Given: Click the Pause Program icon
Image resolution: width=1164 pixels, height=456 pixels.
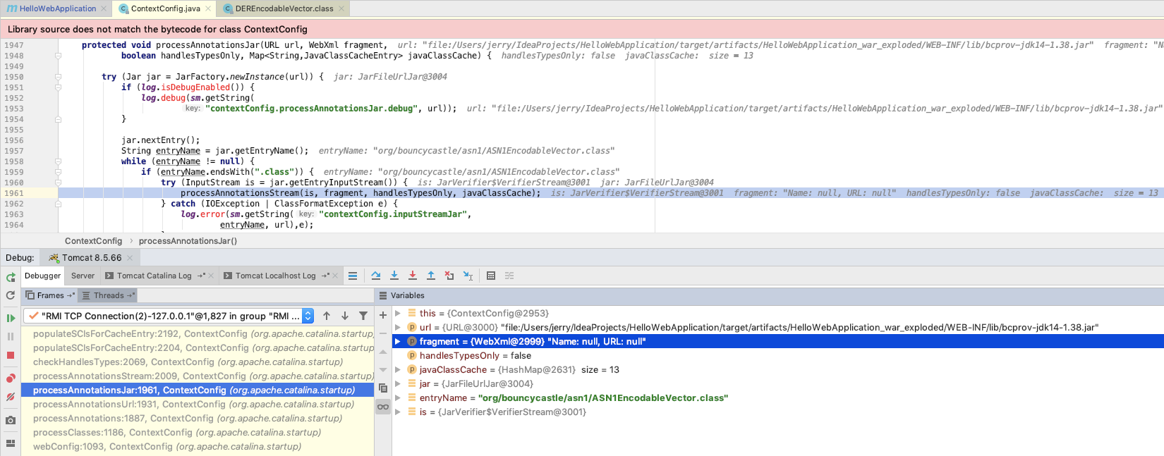Looking at the screenshot, I should pyautogui.click(x=11, y=337).
